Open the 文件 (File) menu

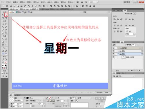coord(9,2)
